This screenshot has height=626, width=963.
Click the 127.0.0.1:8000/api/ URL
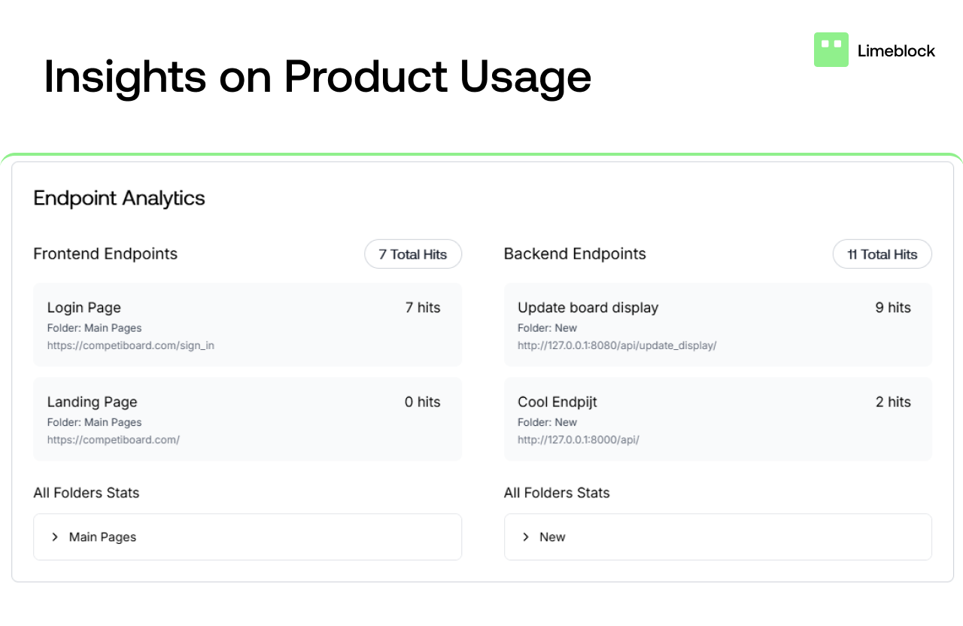click(579, 439)
